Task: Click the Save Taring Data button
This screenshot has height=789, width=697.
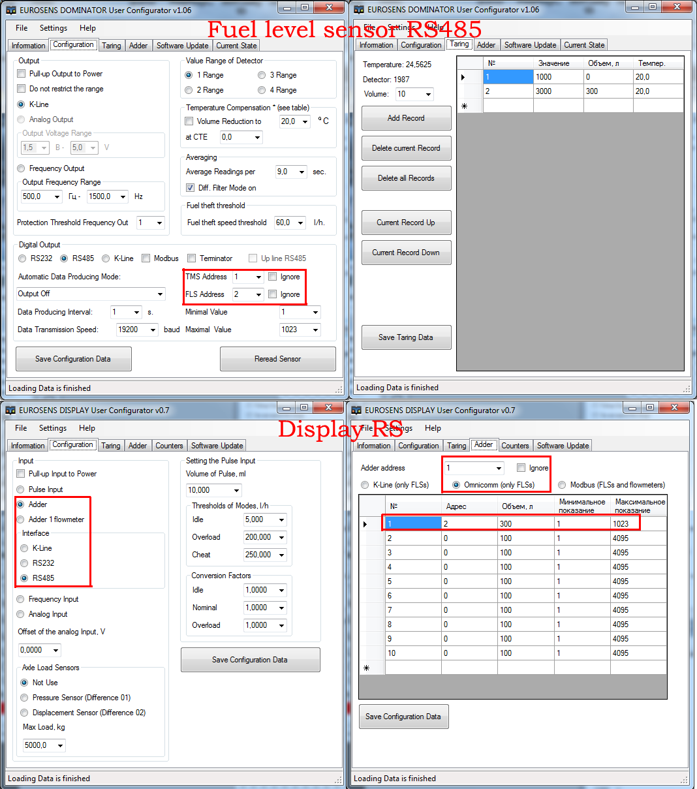Action: click(x=406, y=337)
